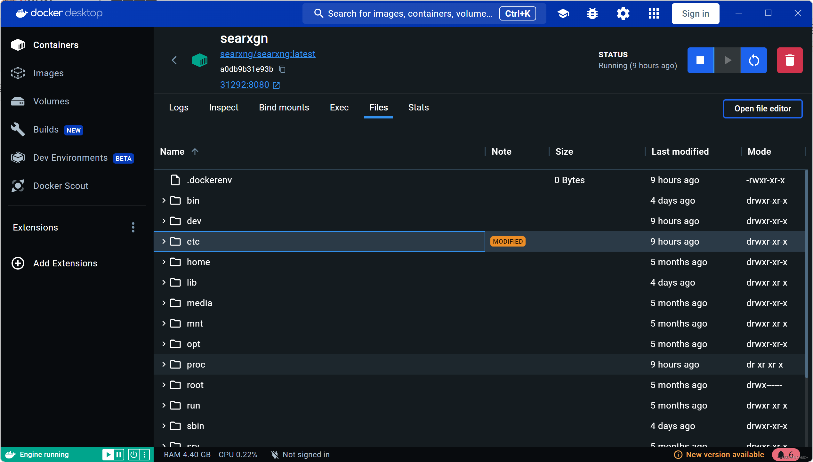813x462 pixels.
Task: Click the disabled Start play button
Action: (x=727, y=60)
